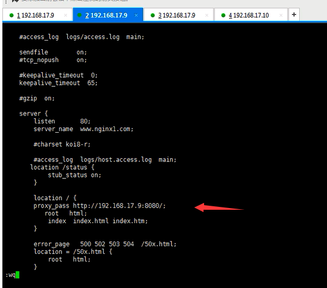Click the #keepalive_timeout 0 line

click(x=59, y=75)
